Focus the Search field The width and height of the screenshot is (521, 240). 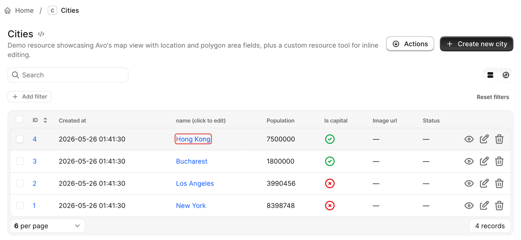(68, 75)
